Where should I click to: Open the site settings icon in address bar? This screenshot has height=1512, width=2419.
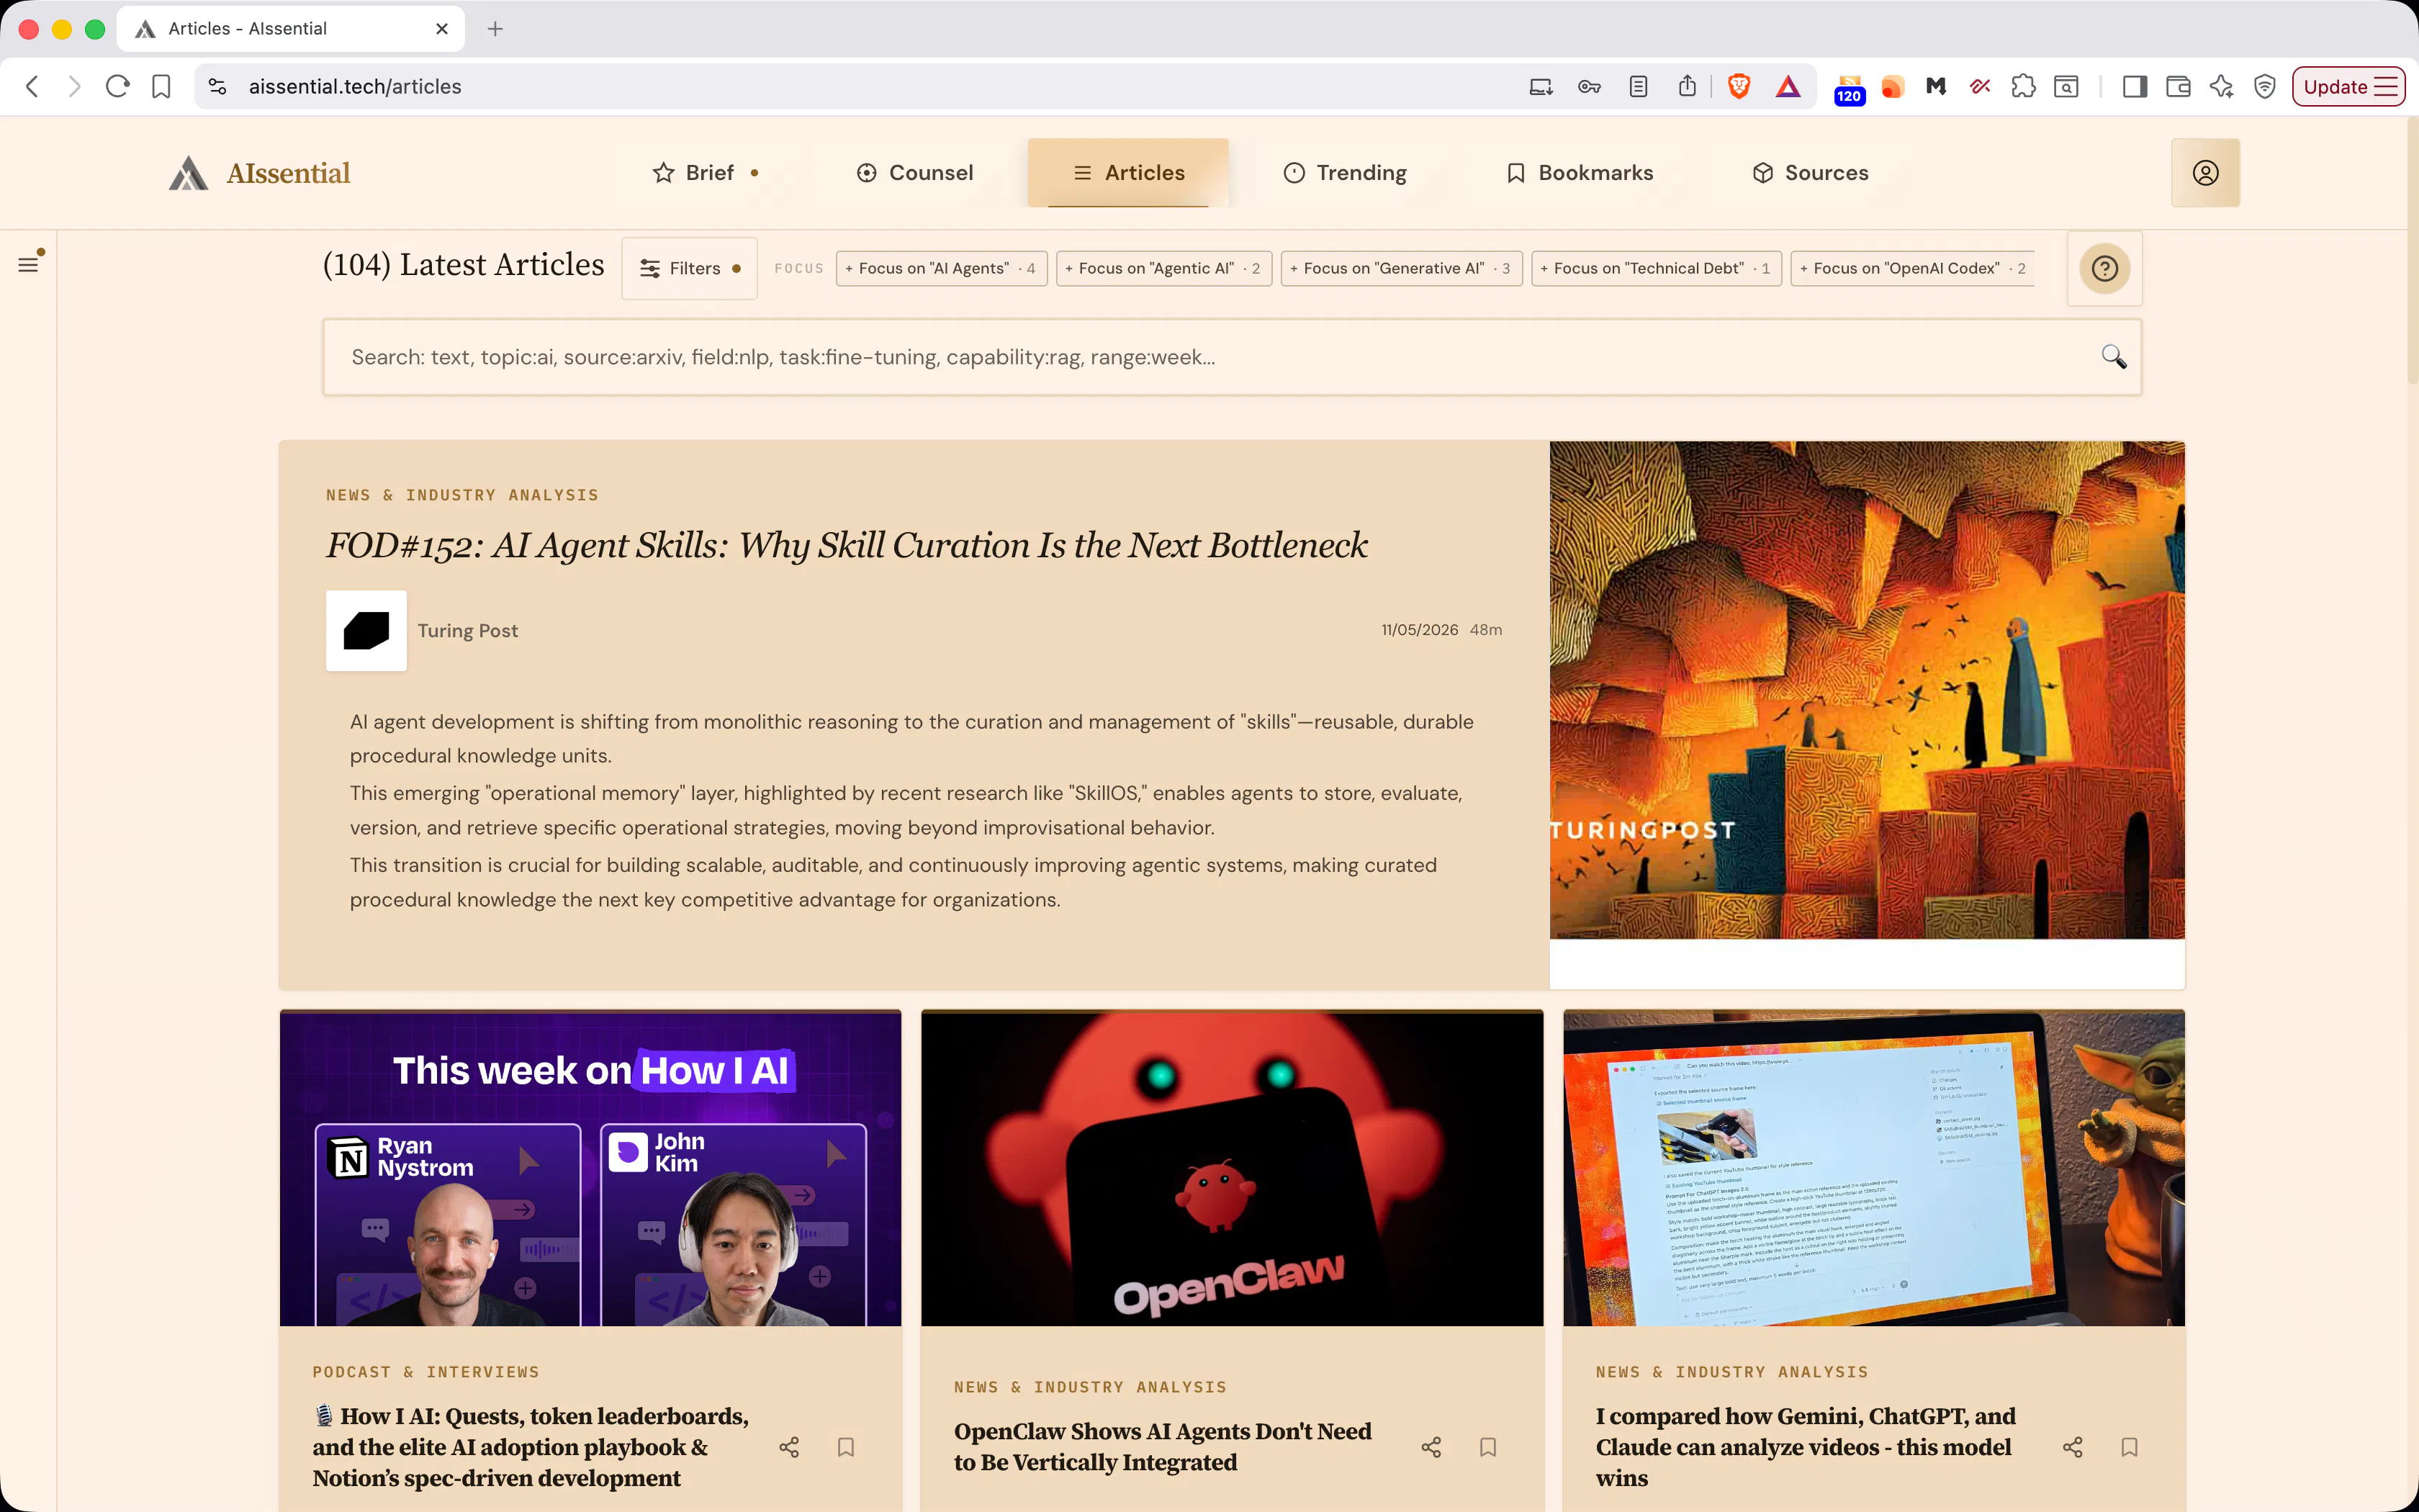[217, 86]
